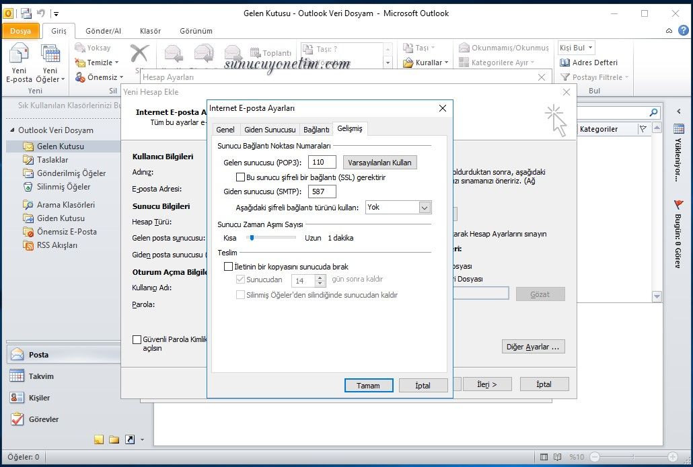Toggle Sunucudan gün sonra kaldır checkbox
Screen dimensions: 693x467
pyautogui.click(x=240, y=280)
